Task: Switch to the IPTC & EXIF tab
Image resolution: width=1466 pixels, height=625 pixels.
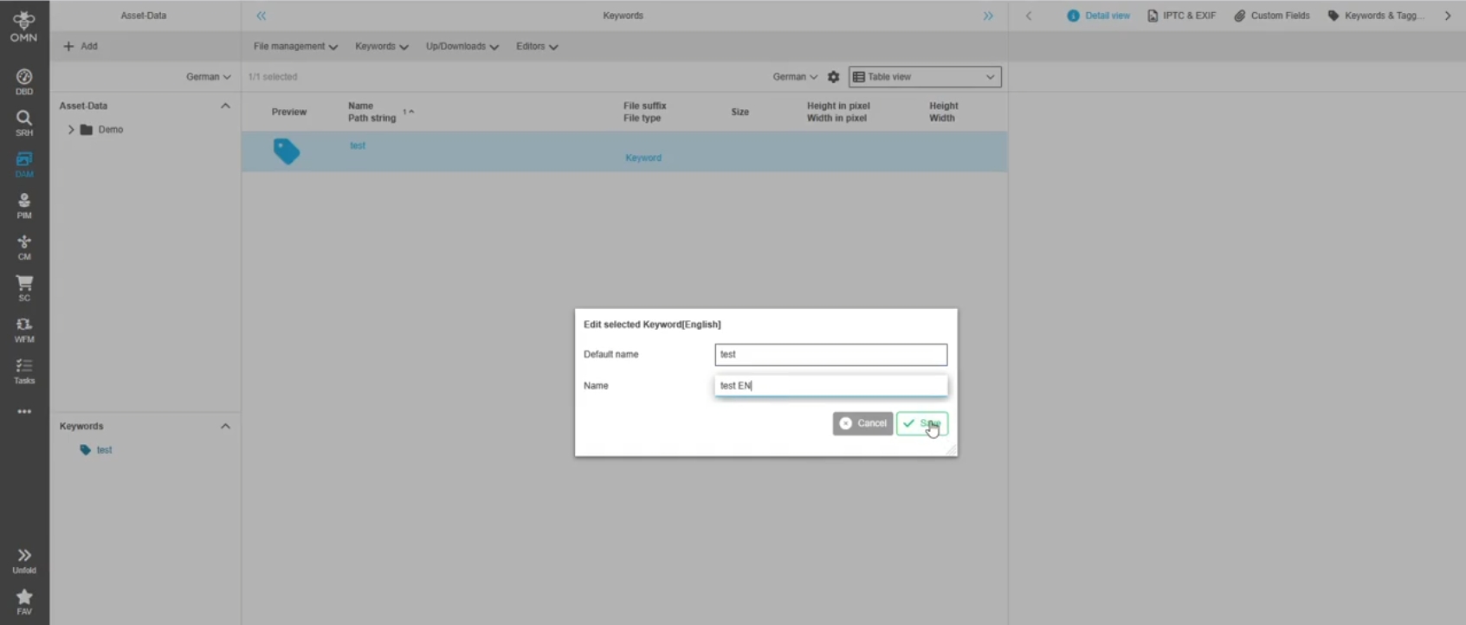Action: pos(1181,16)
